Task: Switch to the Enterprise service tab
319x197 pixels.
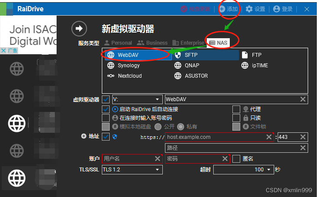Action: pos(188,43)
